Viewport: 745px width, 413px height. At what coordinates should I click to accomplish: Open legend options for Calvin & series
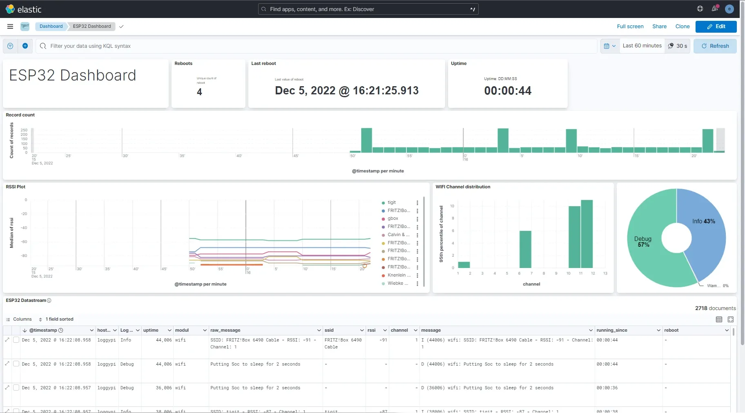(x=417, y=235)
